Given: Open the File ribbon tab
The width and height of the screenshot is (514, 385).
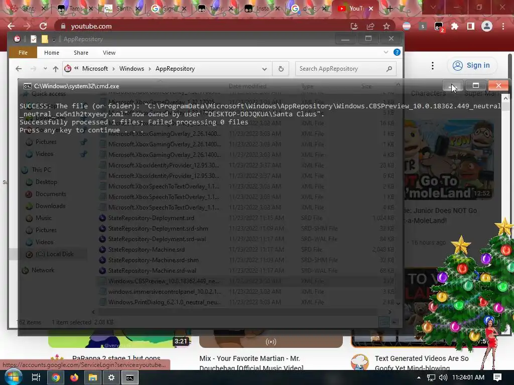Looking at the screenshot, I should pyautogui.click(x=23, y=53).
